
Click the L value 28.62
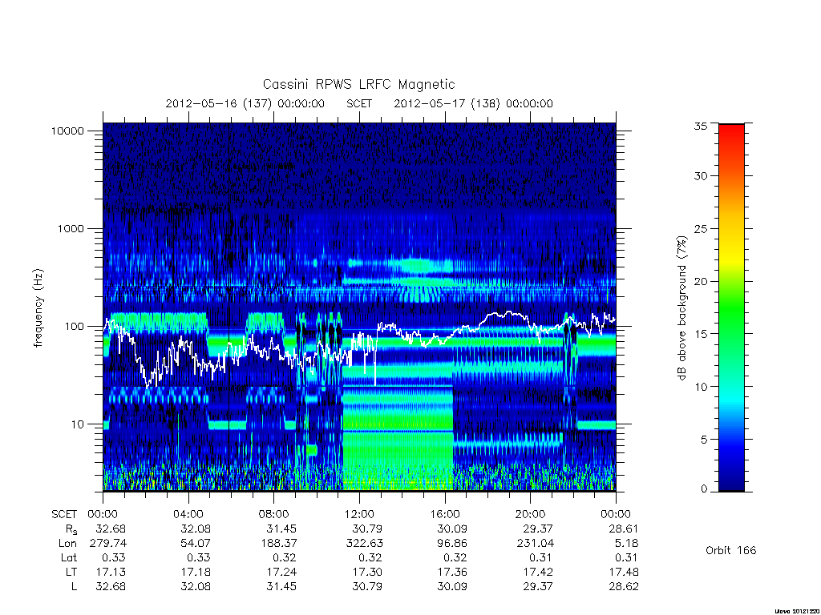click(624, 587)
